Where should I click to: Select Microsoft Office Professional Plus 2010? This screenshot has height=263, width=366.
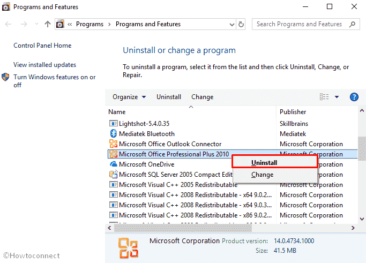(174, 154)
